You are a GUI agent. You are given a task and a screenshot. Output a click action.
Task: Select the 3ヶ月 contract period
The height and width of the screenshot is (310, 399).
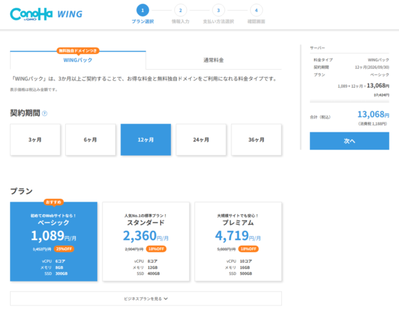[35, 140]
